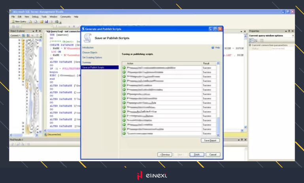Screen dimensions: 304x183
Task: Click the Previous button in wizard
Action: click(x=165, y=154)
